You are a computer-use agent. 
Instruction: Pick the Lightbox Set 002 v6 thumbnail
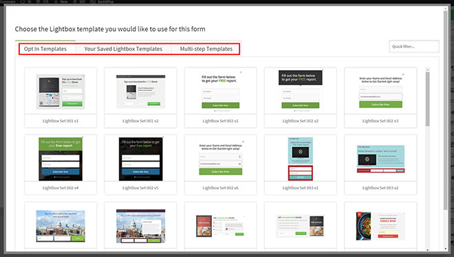click(221, 159)
